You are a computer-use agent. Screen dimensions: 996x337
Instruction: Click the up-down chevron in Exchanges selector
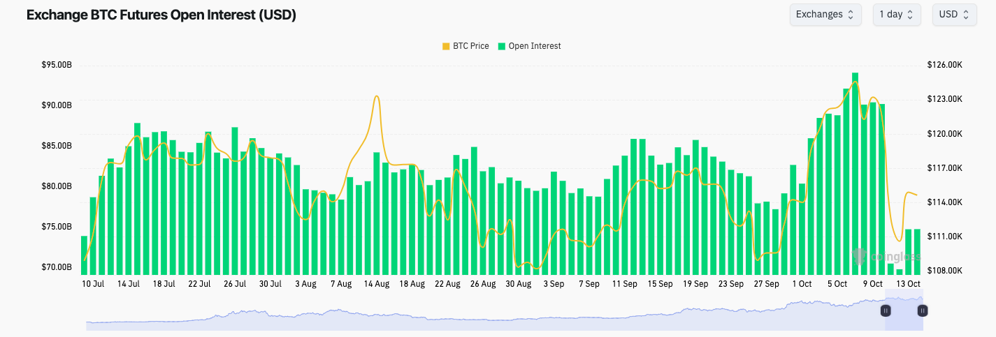851,15
